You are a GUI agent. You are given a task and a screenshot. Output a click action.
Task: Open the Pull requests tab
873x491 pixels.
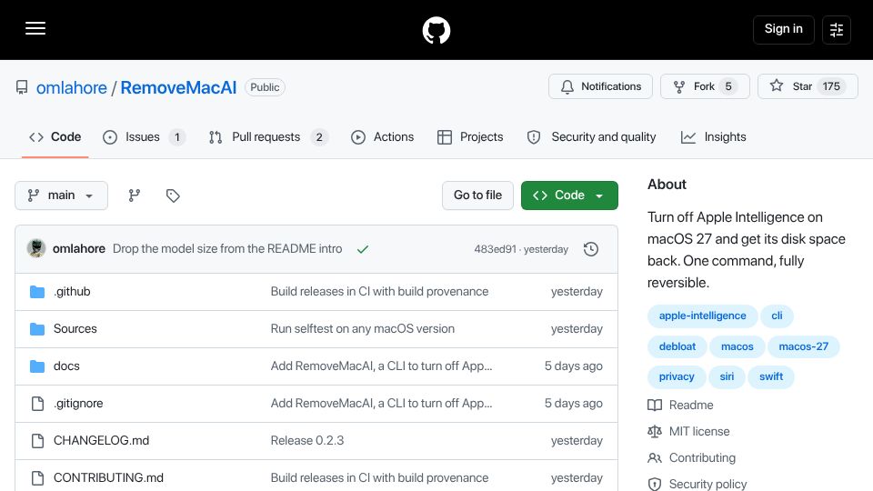click(x=268, y=137)
